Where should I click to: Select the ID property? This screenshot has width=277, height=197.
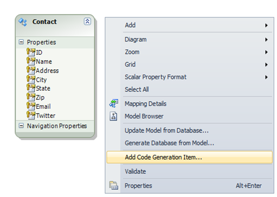[39, 52]
